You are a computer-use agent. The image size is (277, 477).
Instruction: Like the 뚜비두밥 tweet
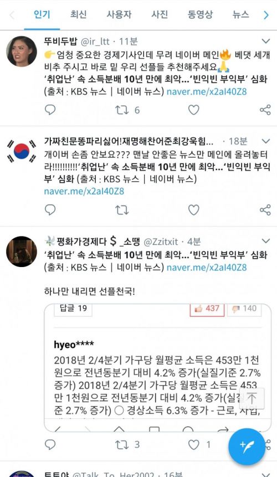pyautogui.click(x=194, y=110)
